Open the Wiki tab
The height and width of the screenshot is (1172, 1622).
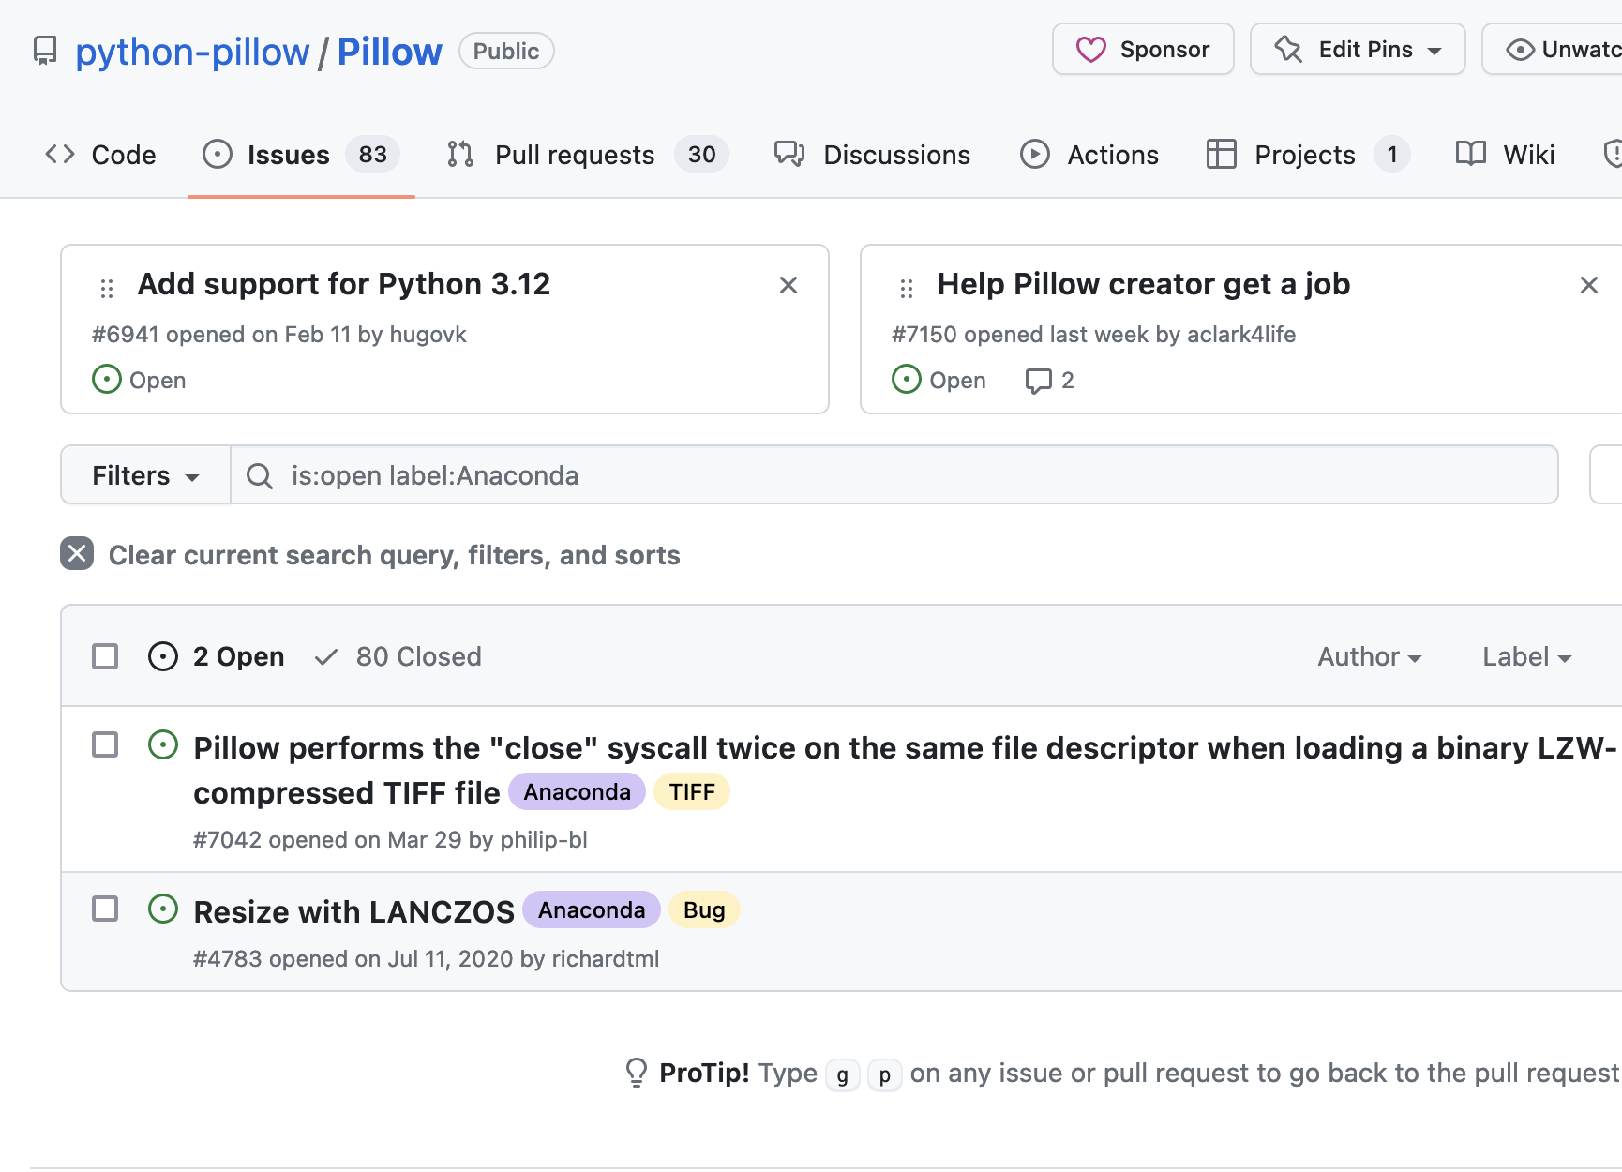1506,155
